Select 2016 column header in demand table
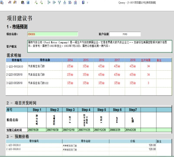Image resolution: width=174 pixels, height=157 pixels. [x=101, y=60]
